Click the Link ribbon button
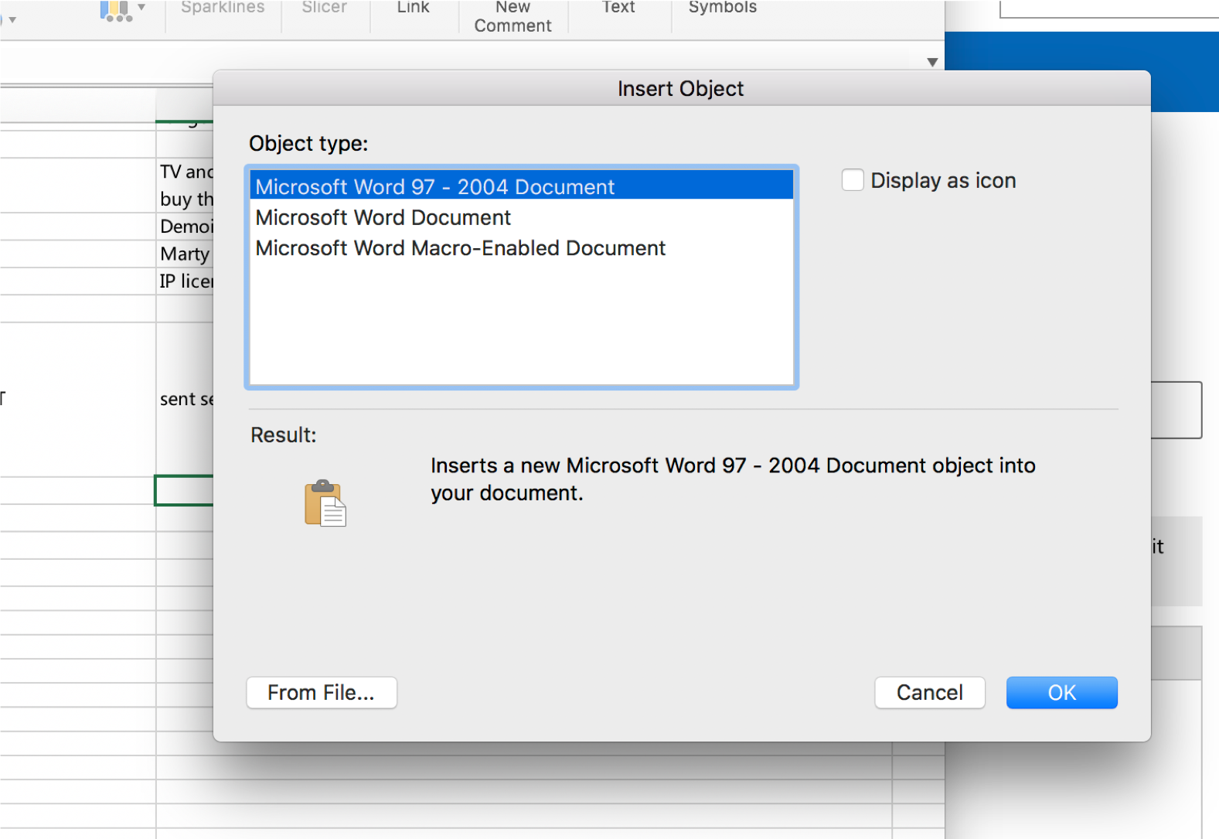This screenshot has width=1219, height=839. (x=413, y=8)
